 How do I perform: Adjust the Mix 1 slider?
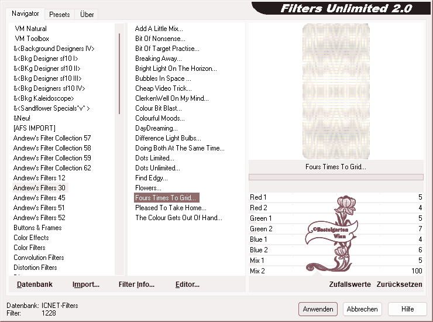coord(336,260)
